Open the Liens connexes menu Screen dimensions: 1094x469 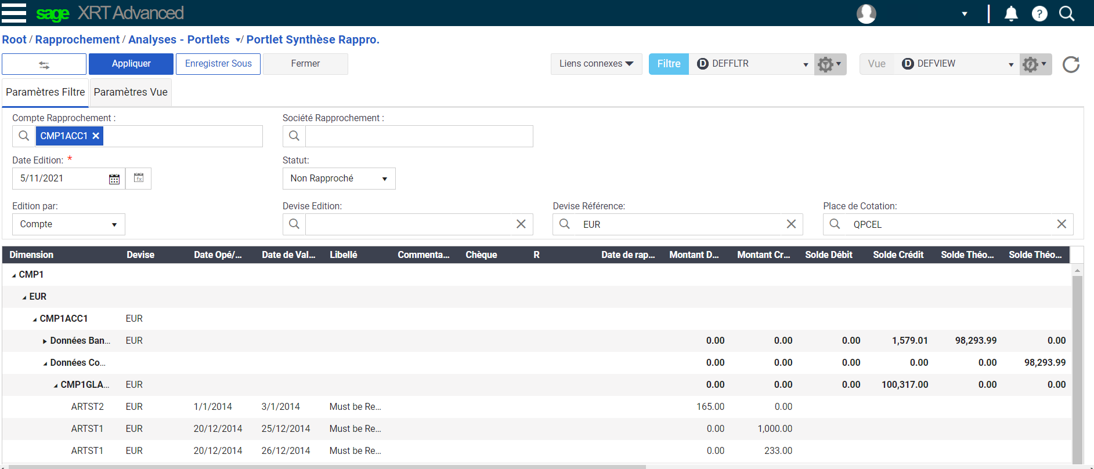pos(596,64)
